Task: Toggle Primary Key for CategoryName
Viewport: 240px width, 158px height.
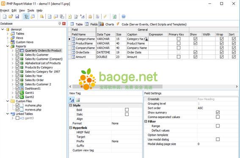Action: [179, 39]
